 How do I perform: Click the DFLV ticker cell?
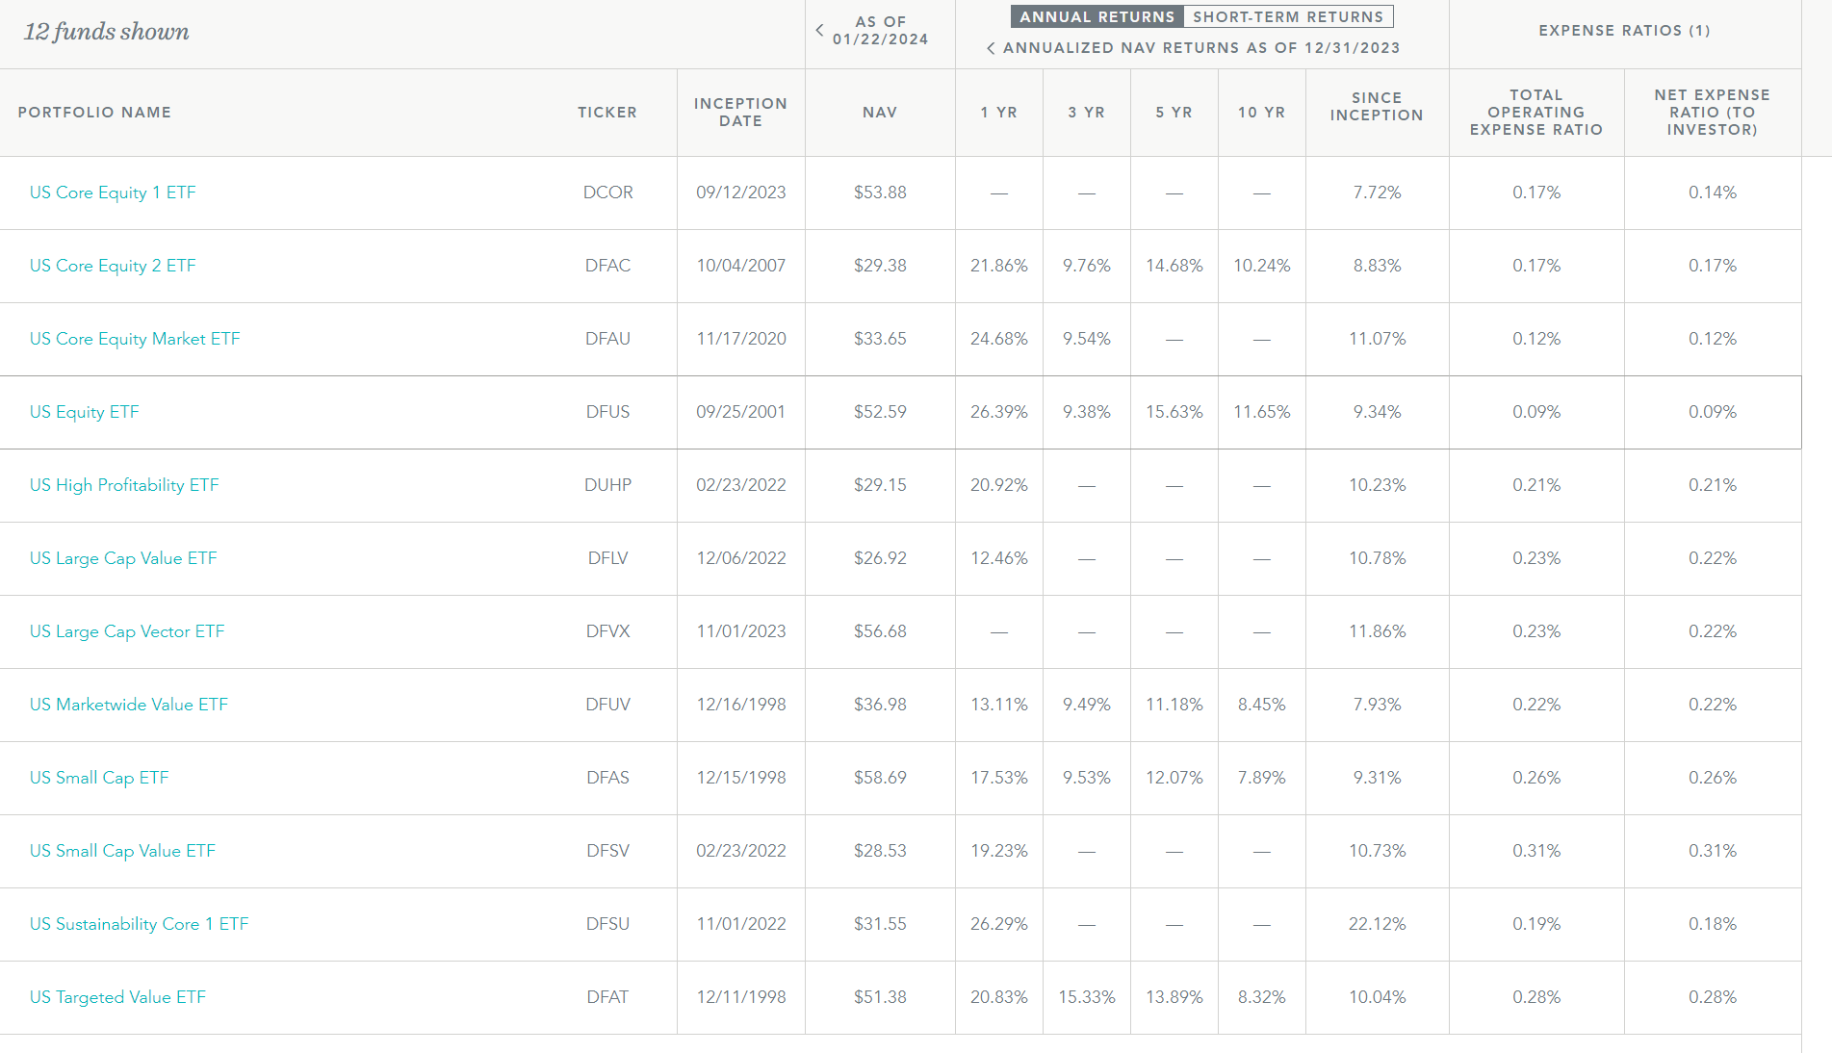coord(608,558)
